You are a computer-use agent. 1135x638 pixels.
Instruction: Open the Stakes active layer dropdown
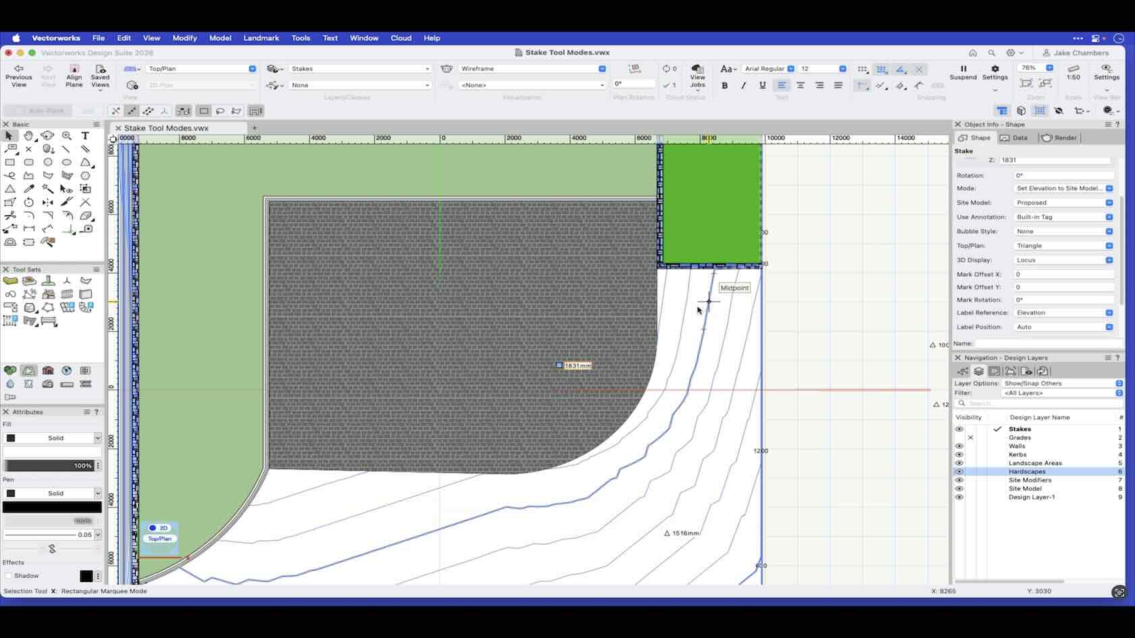tap(360, 69)
